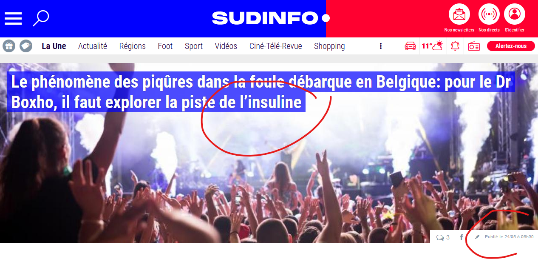538x259 pixels.
Task: Click the price tag icon
Action: (x=26, y=46)
